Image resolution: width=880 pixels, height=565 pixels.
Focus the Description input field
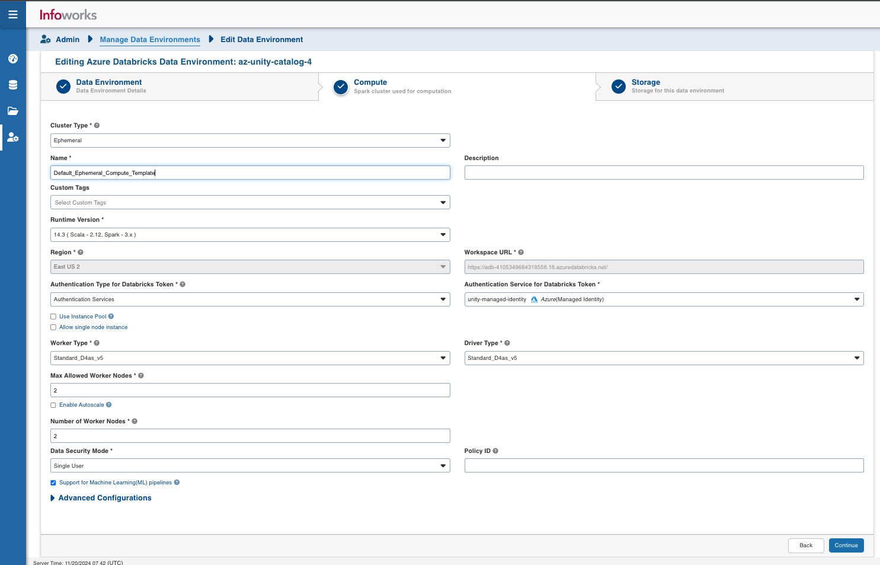point(664,173)
